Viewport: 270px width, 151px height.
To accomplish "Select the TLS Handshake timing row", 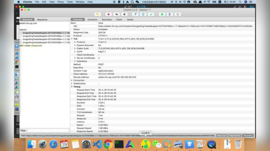I will (162, 112).
